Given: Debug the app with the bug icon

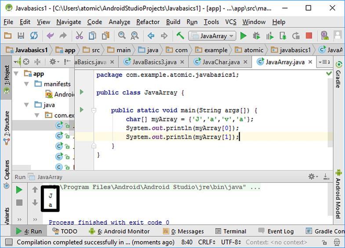Looking at the screenshot, I should [256, 36].
